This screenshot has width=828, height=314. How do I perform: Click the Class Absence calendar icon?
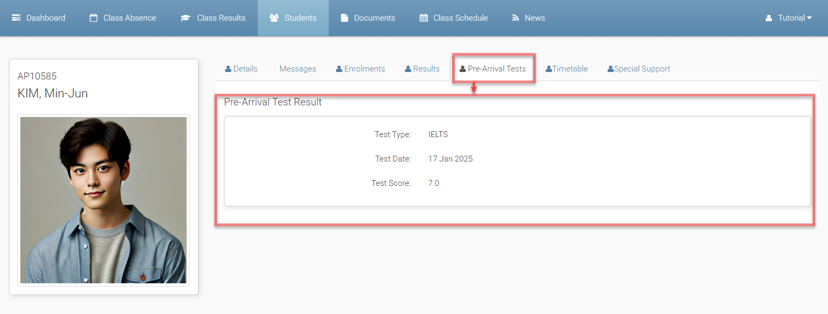click(x=94, y=18)
